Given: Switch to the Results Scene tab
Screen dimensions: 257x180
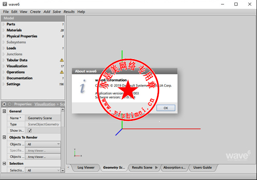Looking at the screenshot, I should [142, 168].
